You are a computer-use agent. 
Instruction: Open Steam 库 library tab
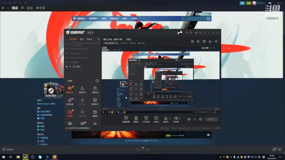(x=22, y=8)
